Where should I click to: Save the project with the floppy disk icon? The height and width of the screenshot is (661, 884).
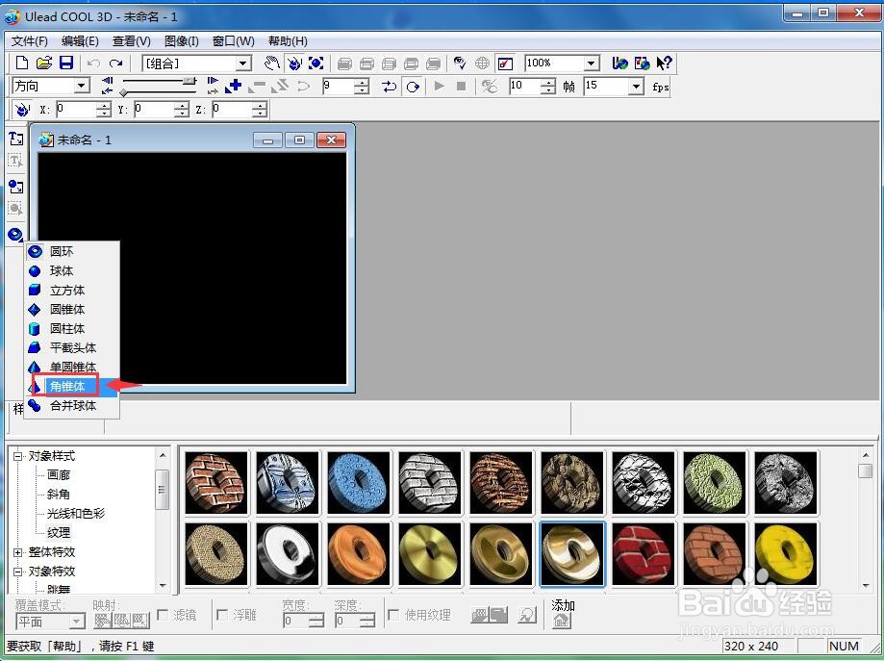(x=66, y=64)
